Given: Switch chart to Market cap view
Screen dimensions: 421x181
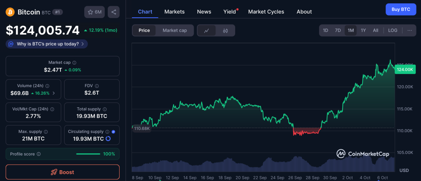Looking at the screenshot, I should click(174, 30).
